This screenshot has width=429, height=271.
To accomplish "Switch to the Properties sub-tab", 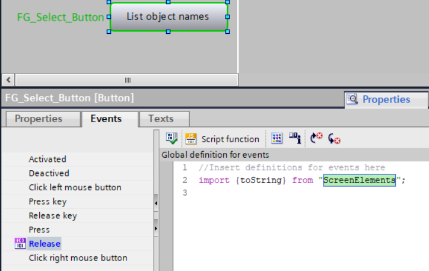I will [x=43, y=119].
